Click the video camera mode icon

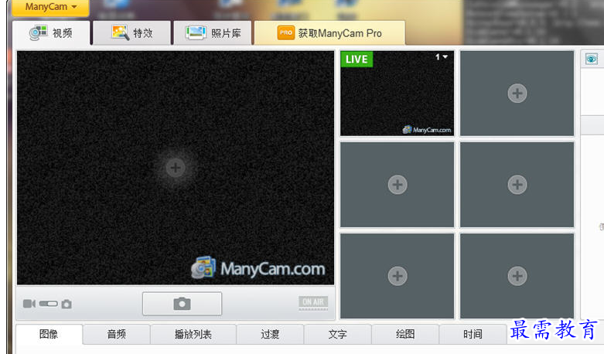(29, 304)
